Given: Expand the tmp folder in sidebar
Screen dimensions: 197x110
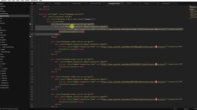Looking at the screenshot, I should point(1,54).
